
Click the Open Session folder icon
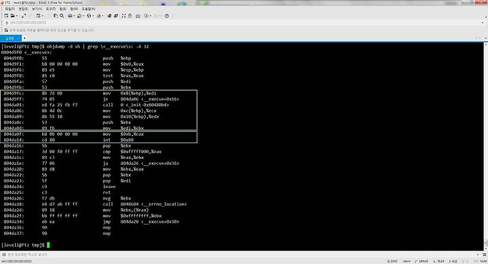click(x=12, y=16)
